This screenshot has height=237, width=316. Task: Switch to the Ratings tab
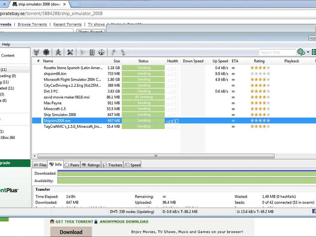coord(91,165)
